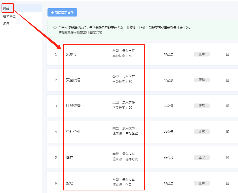Edit the 储存 custom item
The image size is (238, 193).
pos(227,157)
